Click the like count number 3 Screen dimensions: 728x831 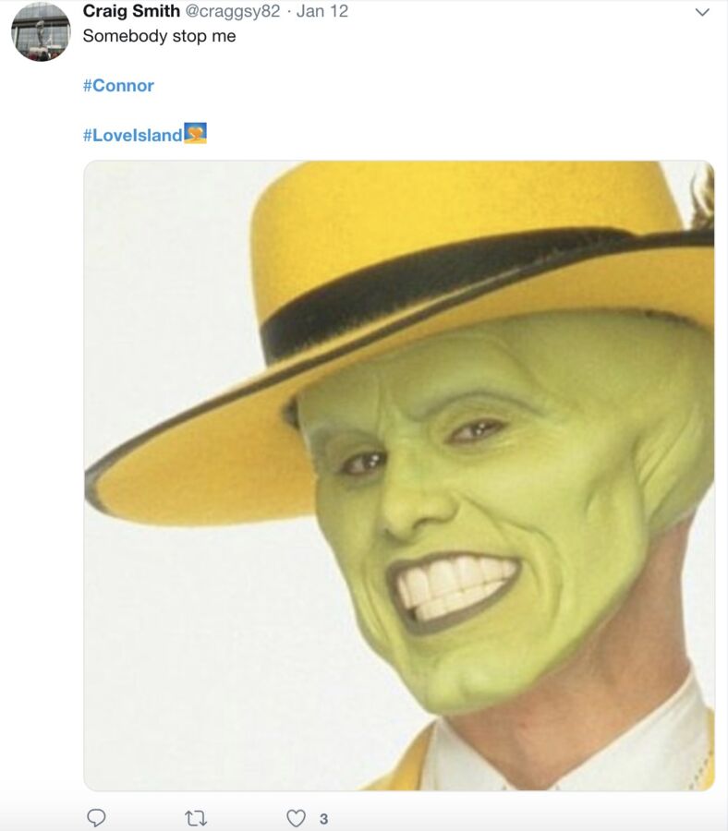pos(323,819)
